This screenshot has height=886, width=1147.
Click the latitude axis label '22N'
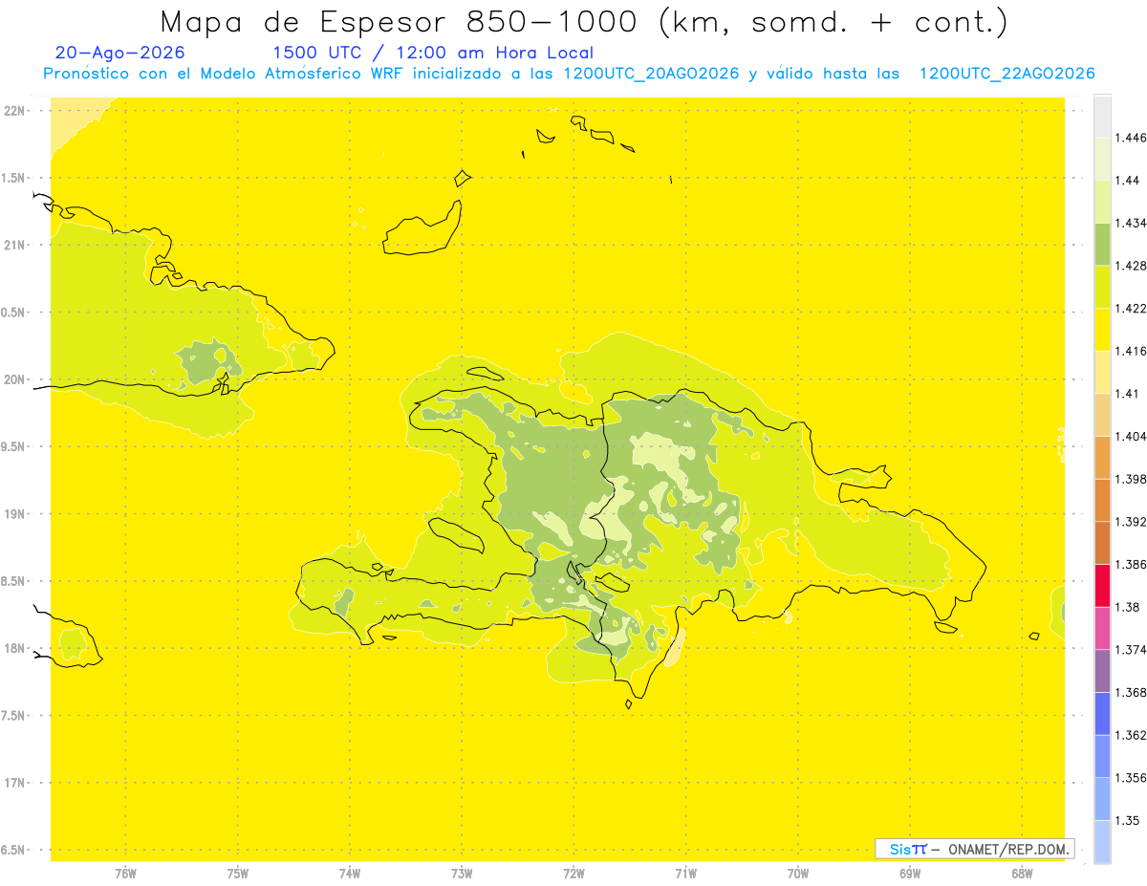click(14, 111)
